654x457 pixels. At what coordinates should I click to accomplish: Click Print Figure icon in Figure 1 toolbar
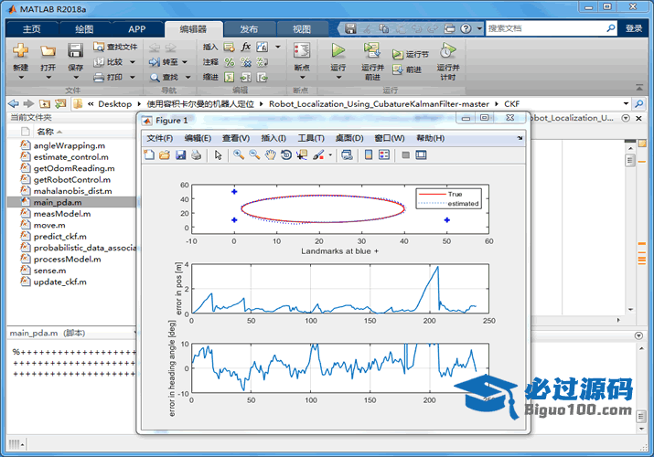coord(196,155)
